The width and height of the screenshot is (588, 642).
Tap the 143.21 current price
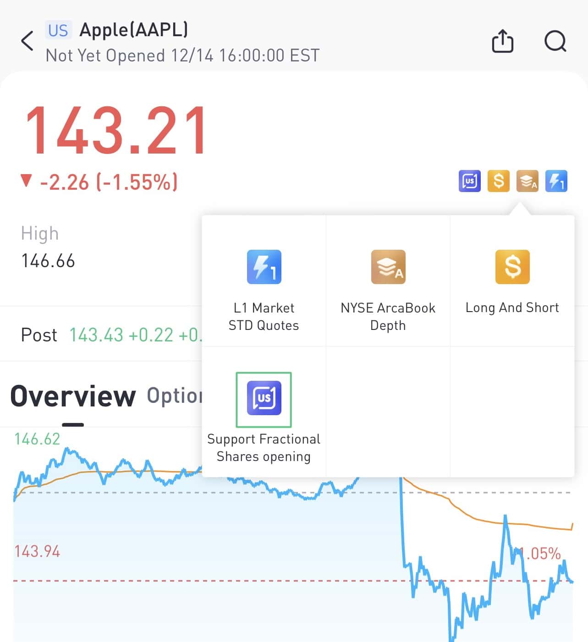point(116,130)
